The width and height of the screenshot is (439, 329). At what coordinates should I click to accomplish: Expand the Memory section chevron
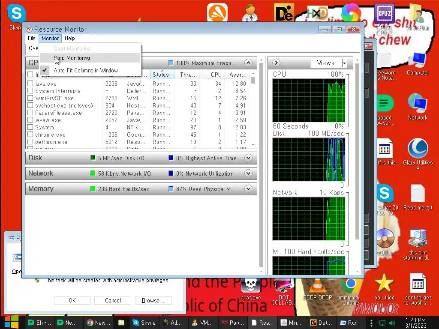pyautogui.click(x=248, y=188)
